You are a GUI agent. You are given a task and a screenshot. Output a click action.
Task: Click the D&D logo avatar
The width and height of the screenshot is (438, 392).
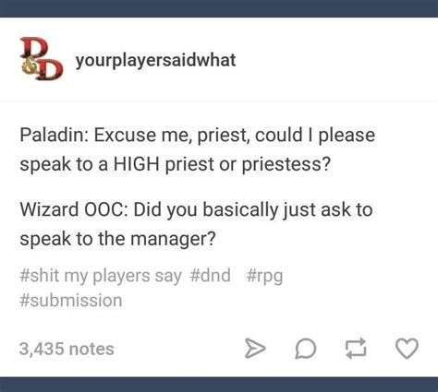click(x=41, y=58)
